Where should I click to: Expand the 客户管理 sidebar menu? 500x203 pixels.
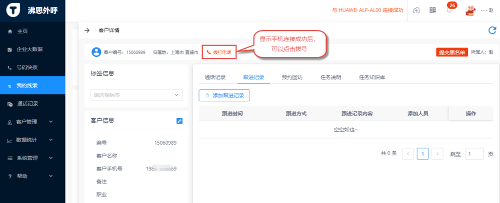coord(32,122)
